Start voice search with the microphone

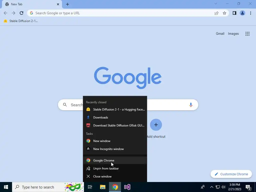pos(191,105)
